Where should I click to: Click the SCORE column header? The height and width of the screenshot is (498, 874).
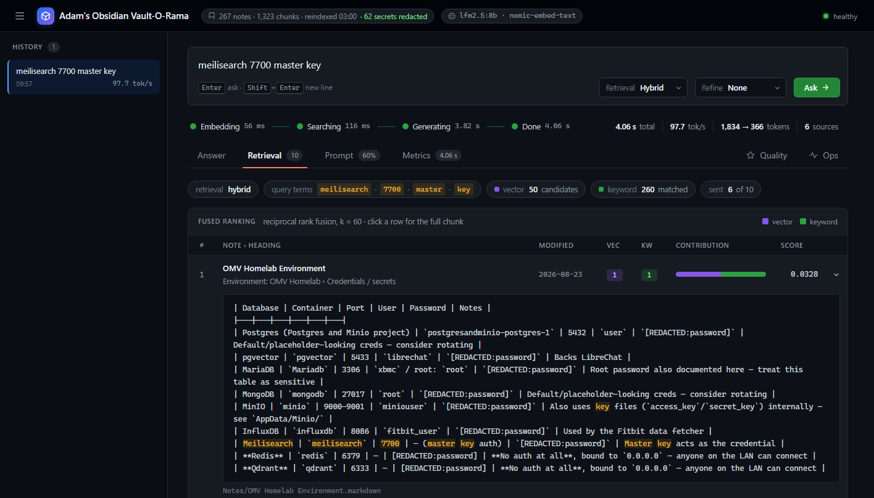[792, 245]
